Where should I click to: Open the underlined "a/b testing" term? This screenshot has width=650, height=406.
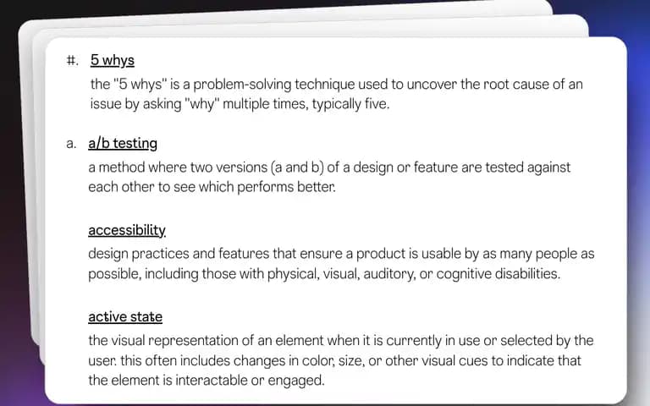point(123,143)
